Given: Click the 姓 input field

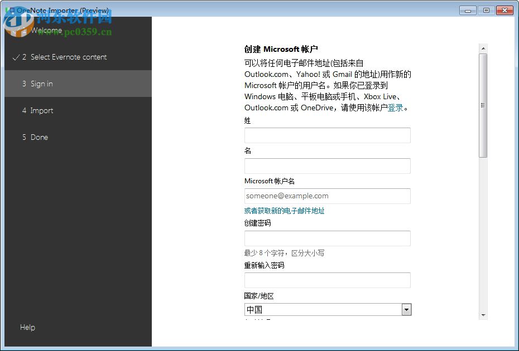Looking at the screenshot, I should (x=327, y=135).
